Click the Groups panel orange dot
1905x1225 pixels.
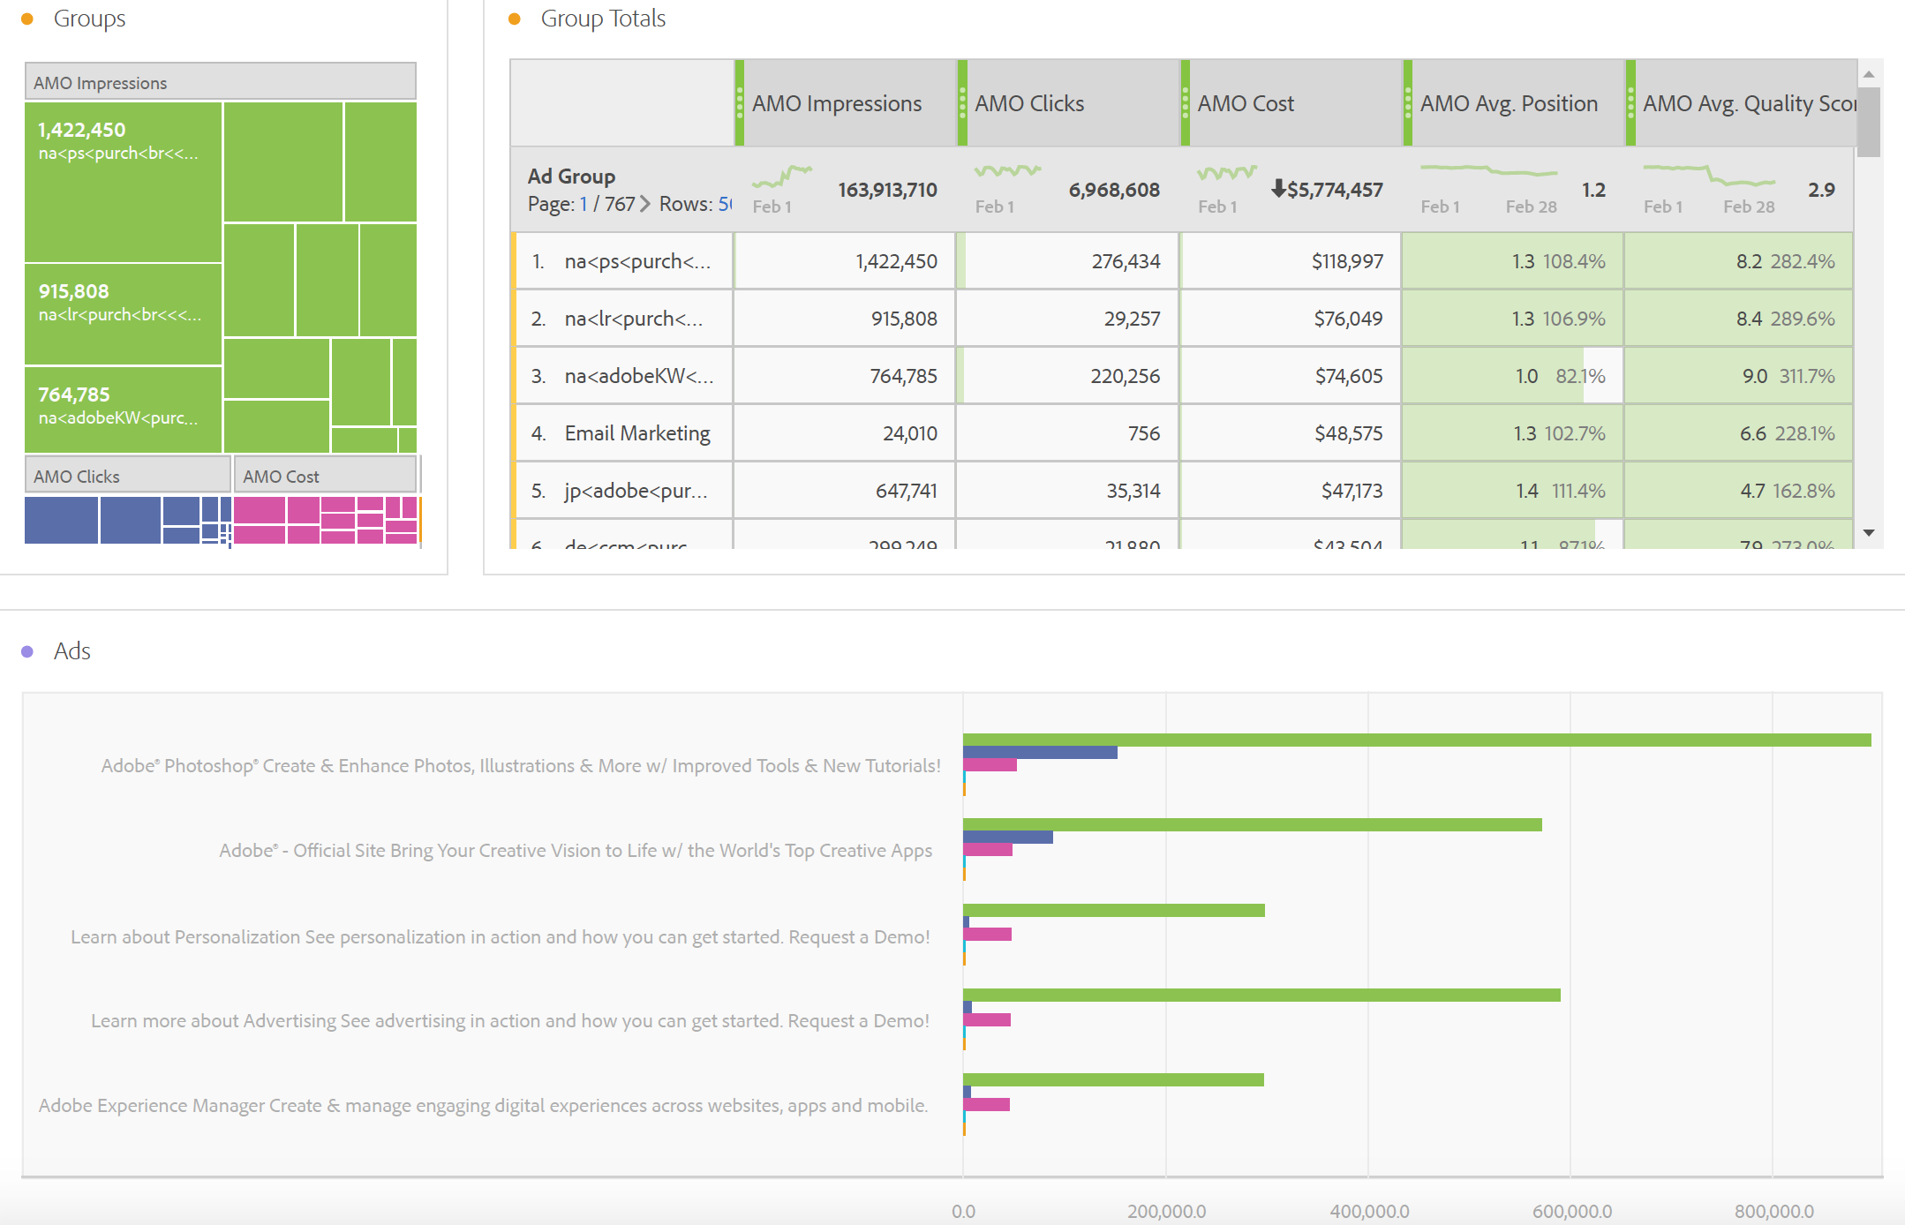[x=27, y=19]
